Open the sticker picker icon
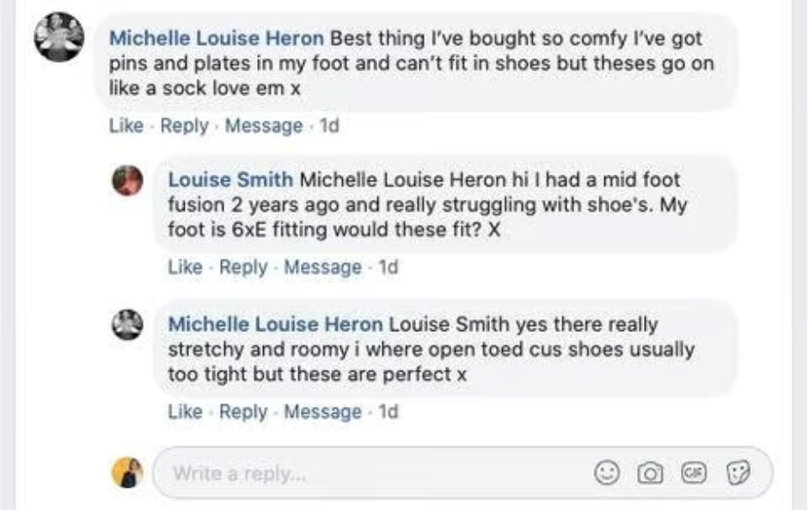 pos(735,473)
